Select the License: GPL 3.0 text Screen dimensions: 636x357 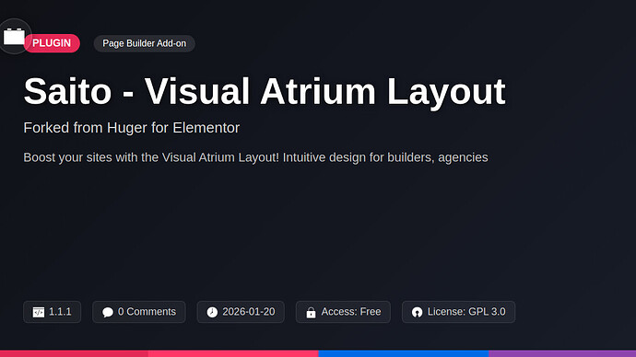pos(466,312)
